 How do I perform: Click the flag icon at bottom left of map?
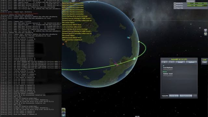64,110
